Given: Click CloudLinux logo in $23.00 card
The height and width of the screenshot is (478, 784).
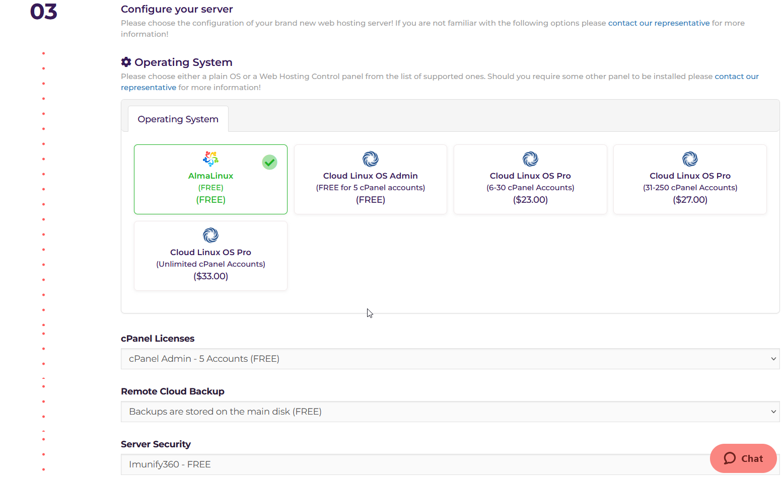Looking at the screenshot, I should tap(530, 159).
